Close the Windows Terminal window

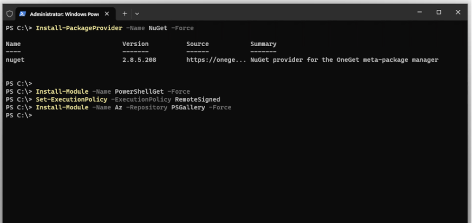click(458, 13)
